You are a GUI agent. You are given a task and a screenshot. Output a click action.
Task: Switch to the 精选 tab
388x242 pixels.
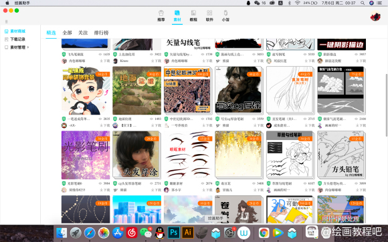click(52, 33)
